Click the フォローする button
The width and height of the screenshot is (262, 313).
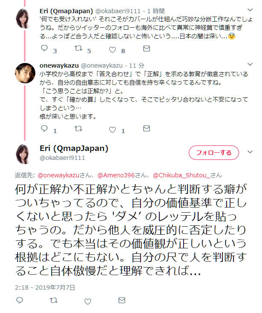[213, 153]
